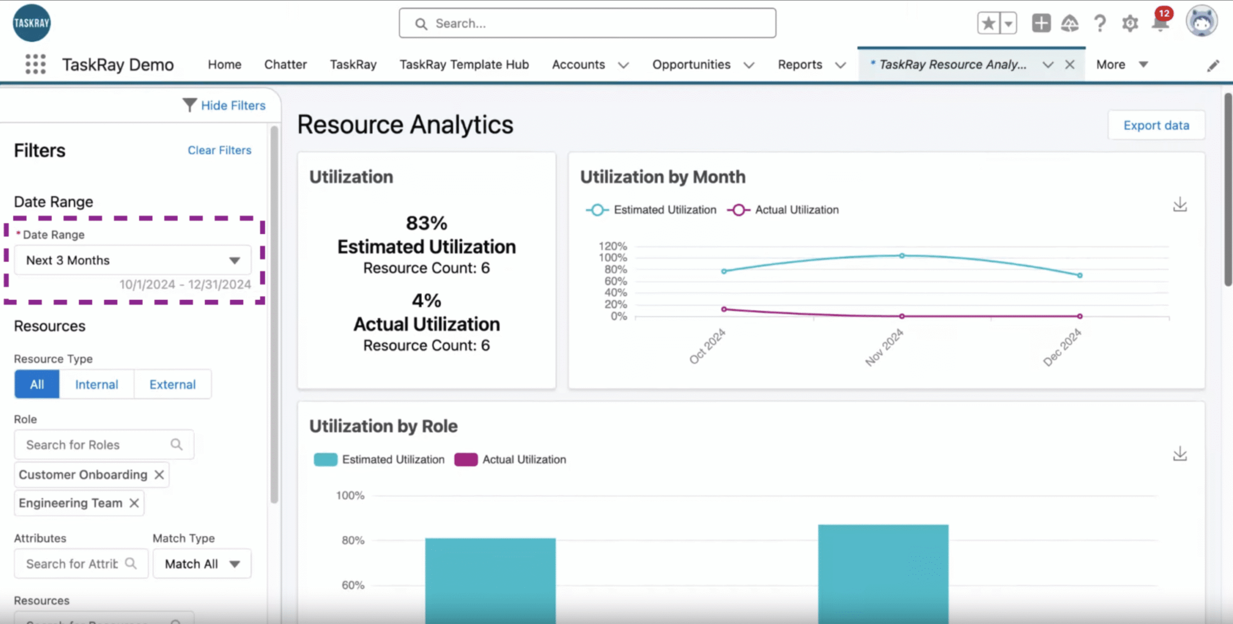Open the favorites list dropdown arrow
Viewport: 1233px width, 624px height.
click(1008, 23)
